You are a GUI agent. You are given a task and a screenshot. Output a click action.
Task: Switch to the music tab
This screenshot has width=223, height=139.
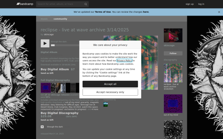pyautogui.click(x=44, y=19)
